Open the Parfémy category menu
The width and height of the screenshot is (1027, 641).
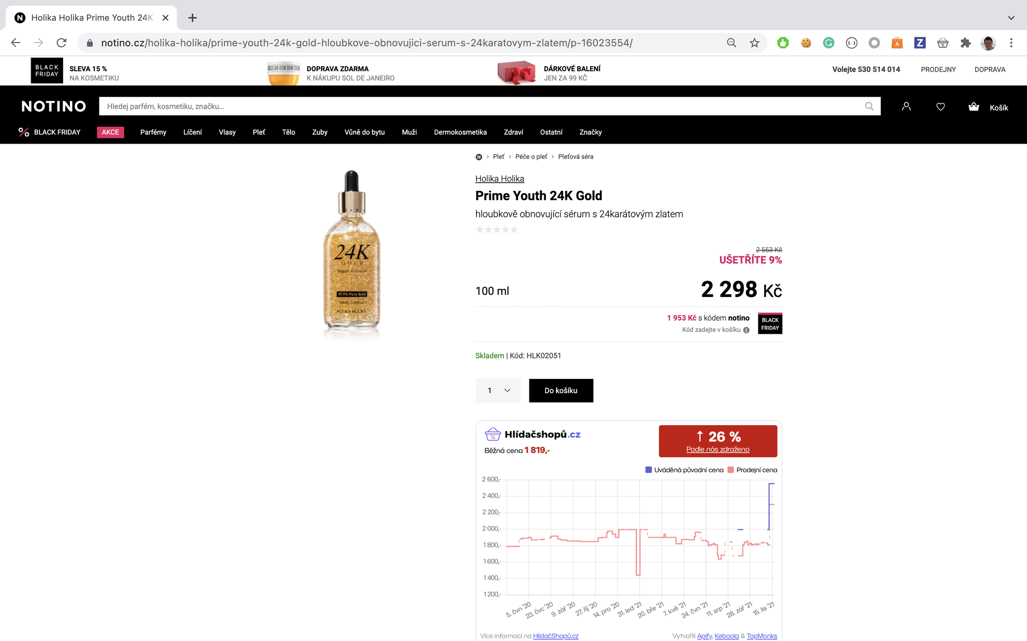click(x=153, y=132)
